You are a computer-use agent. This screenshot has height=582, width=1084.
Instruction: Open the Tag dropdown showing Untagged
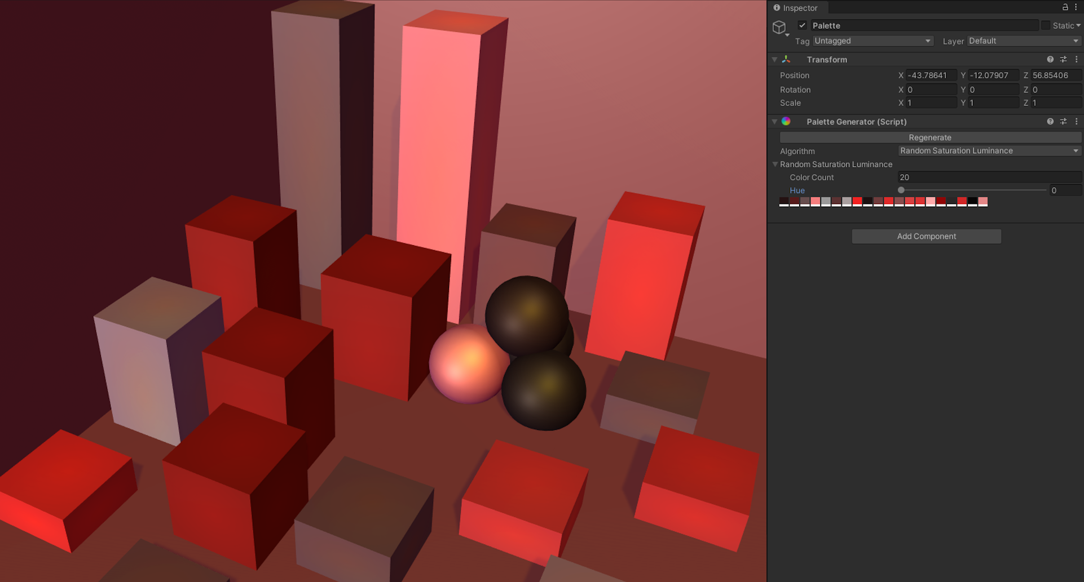pyautogui.click(x=873, y=41)
